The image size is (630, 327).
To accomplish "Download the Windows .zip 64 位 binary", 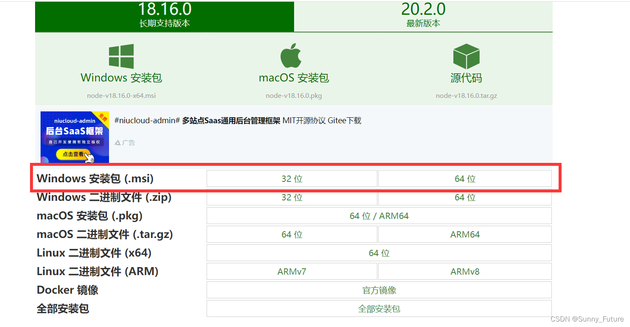I will click(465, 197).
